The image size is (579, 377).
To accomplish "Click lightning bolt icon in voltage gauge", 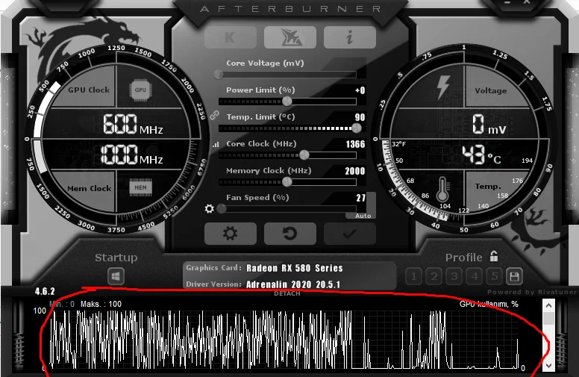I will click(x=442, y=87).
